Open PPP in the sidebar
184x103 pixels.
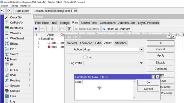(x=13, y=49)
